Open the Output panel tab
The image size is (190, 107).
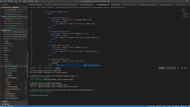point(40,68)
